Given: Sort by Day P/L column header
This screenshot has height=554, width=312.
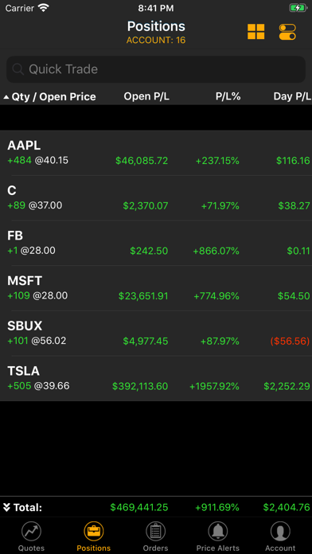Looking at the screenshot, I should pyautogui.click(x=292, y=96).
